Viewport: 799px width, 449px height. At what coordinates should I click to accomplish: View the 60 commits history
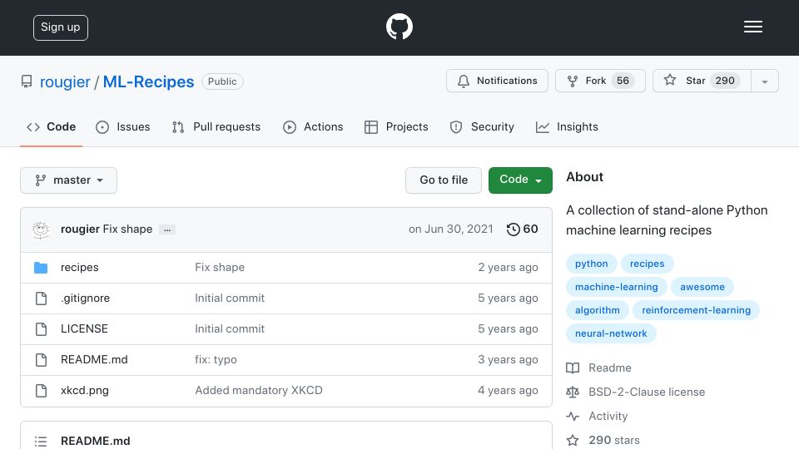click(x=523, y=229)
